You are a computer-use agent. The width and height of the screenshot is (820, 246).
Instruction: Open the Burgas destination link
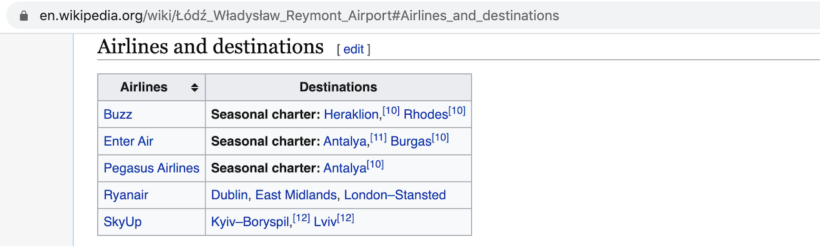[411, 141]
